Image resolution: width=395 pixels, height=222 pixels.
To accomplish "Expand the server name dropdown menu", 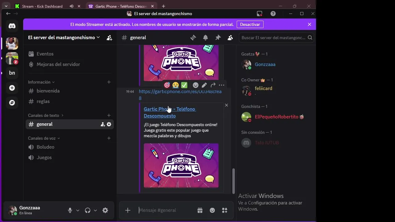I will [98, 37].
